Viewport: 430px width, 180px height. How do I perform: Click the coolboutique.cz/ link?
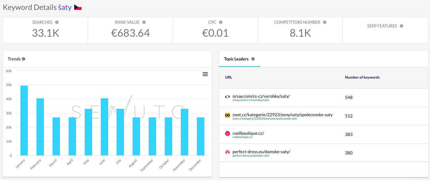click(248, 133)
